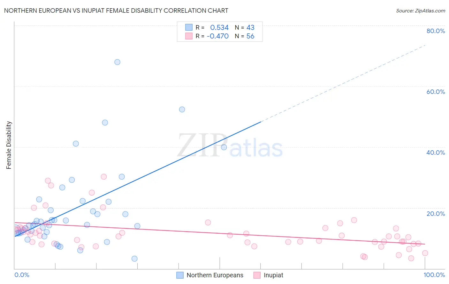Viewport: 449px width, 284px height.
Task: Select the Northern Europeans legend label
Action: pyautogui.click(x=215, y=275)
